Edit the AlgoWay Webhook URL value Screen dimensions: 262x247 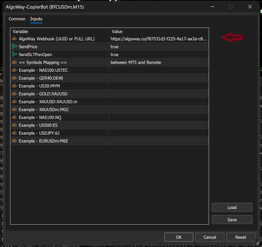[x=159, y=39]
